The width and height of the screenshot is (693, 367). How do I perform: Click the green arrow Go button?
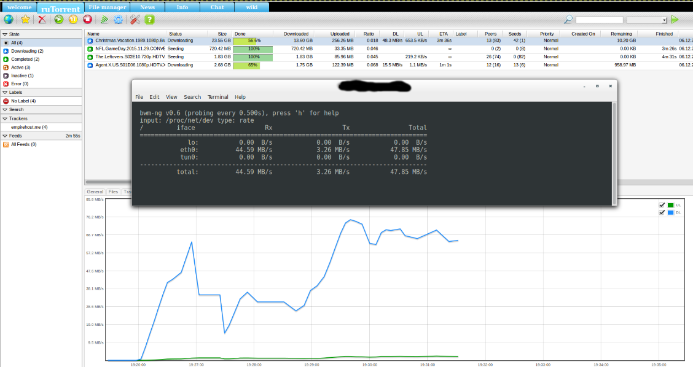click(675, 20)
